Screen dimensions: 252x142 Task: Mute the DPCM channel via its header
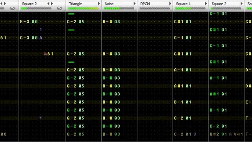pos(145,4)
